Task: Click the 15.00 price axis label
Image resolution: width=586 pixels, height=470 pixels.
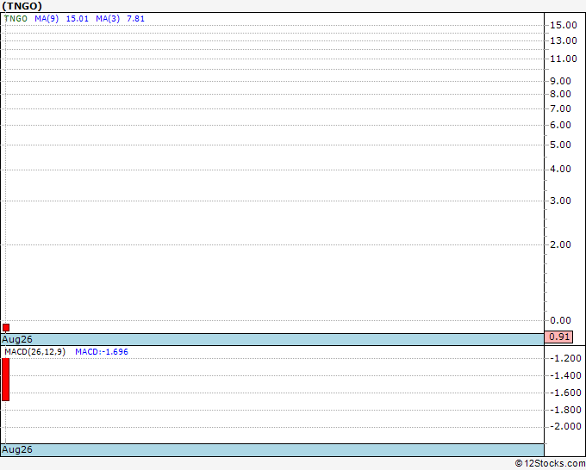Action: [564, 25]
